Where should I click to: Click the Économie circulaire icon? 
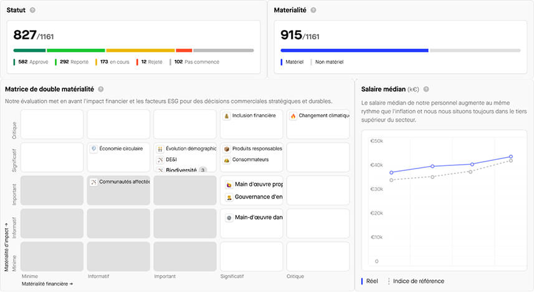pyautogui.click(x=93, y=149)
